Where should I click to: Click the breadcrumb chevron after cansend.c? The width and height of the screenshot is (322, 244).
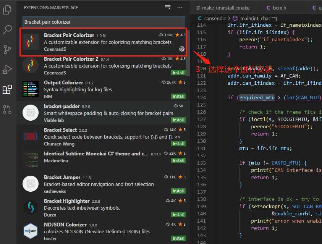229,18
